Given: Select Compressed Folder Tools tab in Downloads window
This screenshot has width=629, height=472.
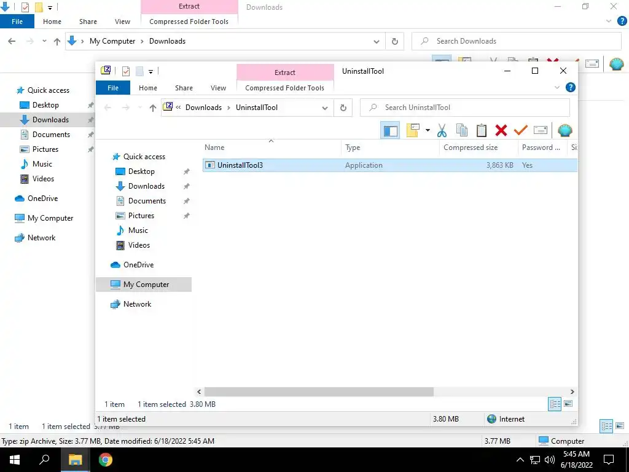Looking at the screenshot, I should tap(189, 22).
